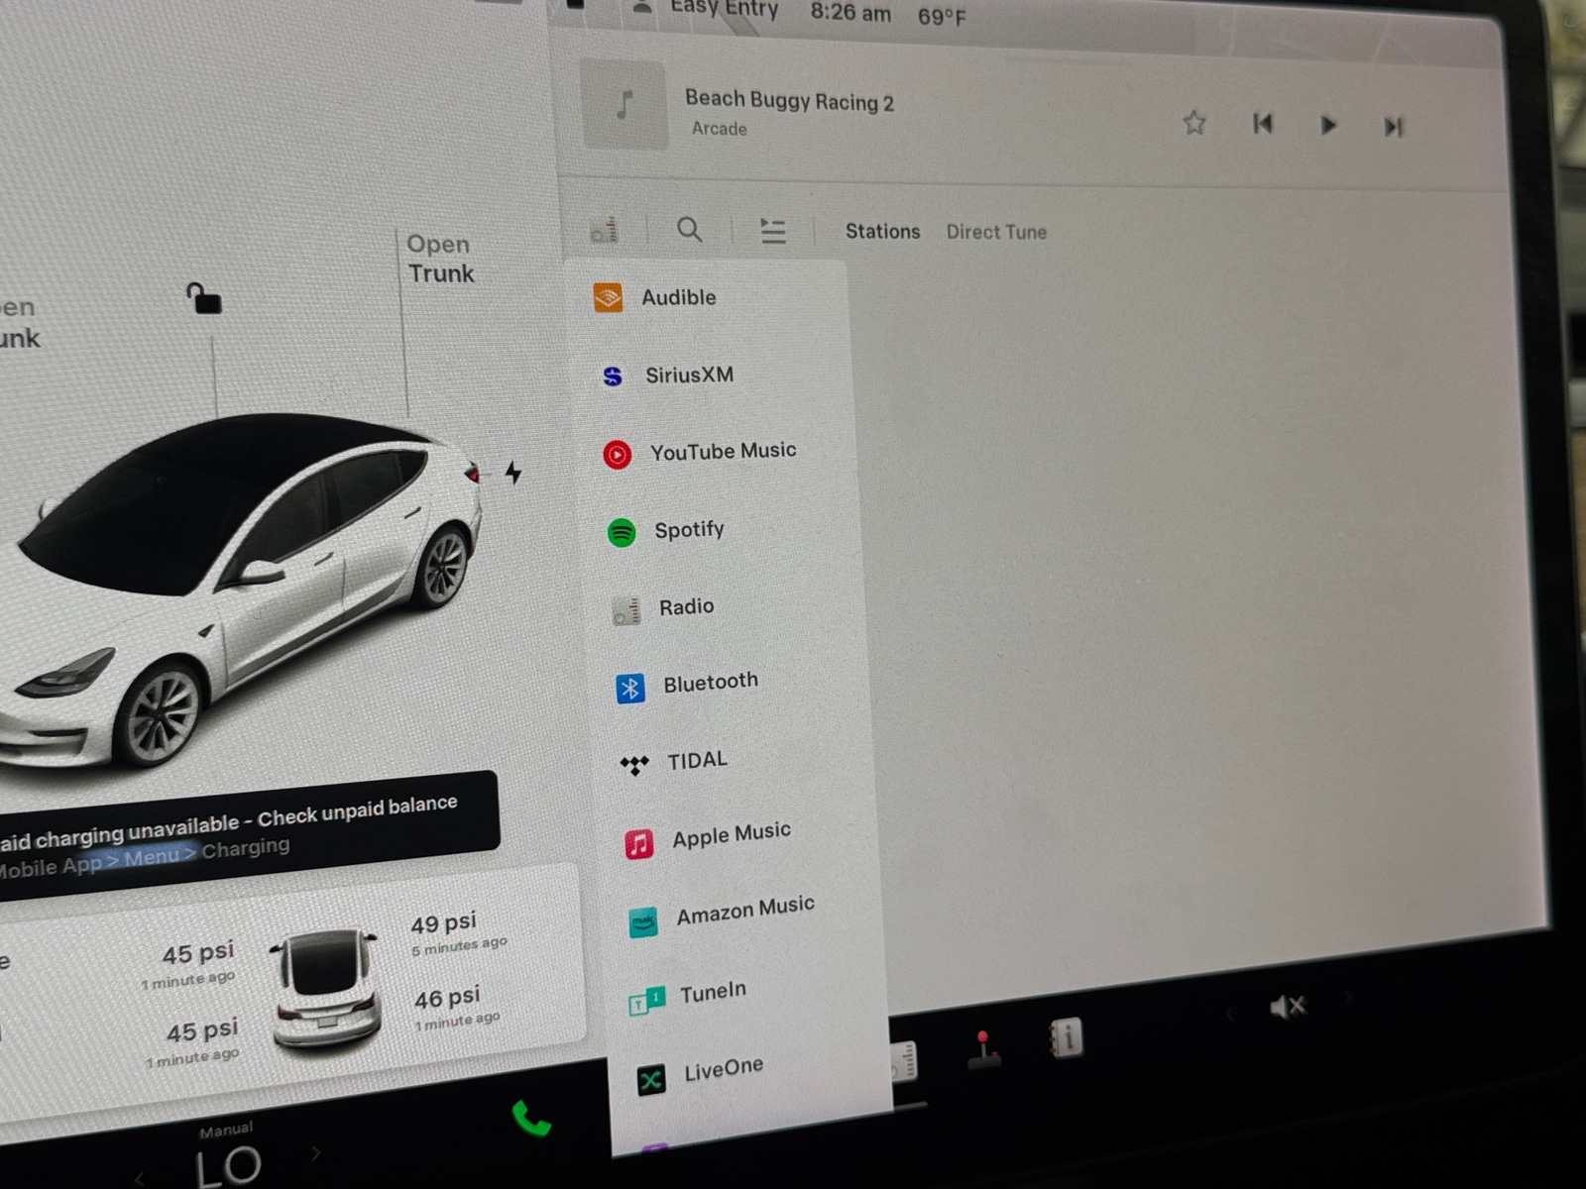Tap the 8:26 am clock
Screen dimensions: 1586x1189
850,13
